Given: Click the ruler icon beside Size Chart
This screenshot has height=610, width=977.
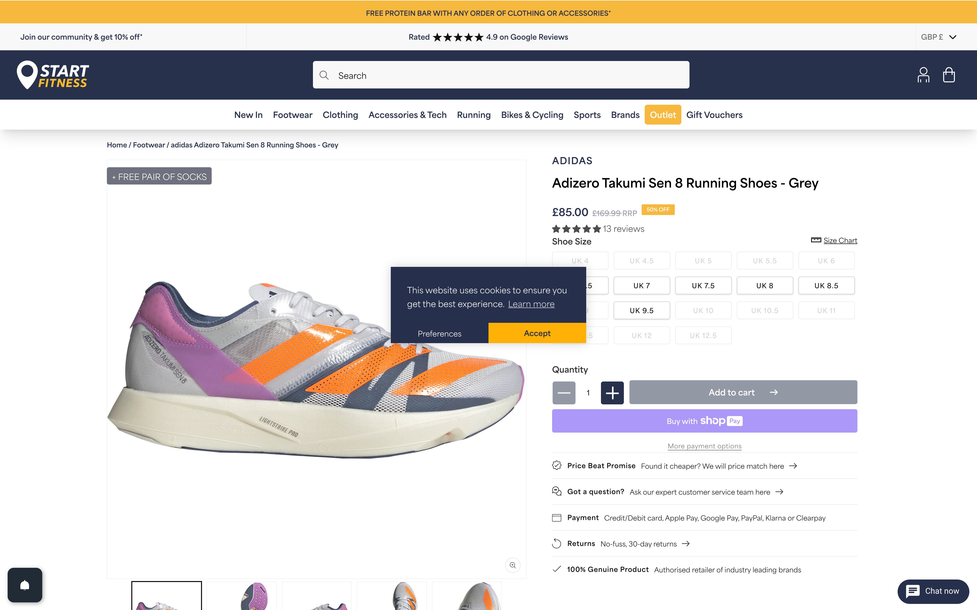Looking at the screenshot, I should coord(816,240).
